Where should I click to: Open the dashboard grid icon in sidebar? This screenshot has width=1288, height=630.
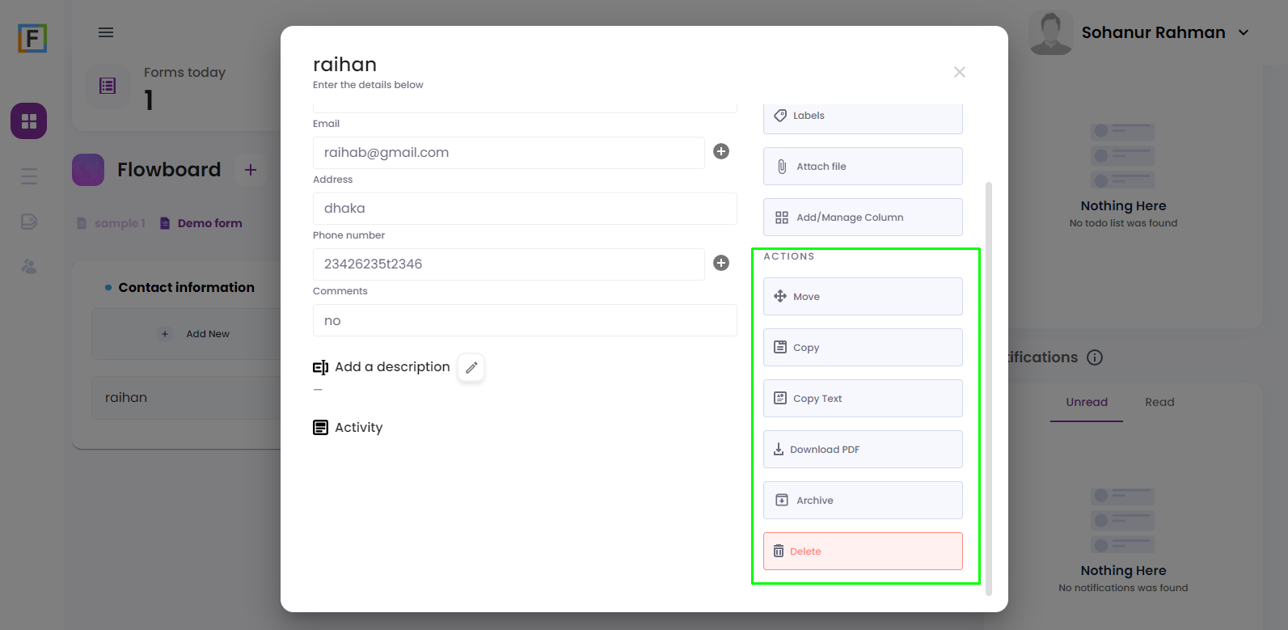click(x=29, y=121)
